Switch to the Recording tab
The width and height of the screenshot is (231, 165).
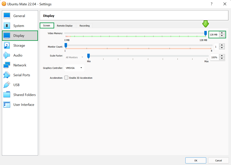coord(85,26)
